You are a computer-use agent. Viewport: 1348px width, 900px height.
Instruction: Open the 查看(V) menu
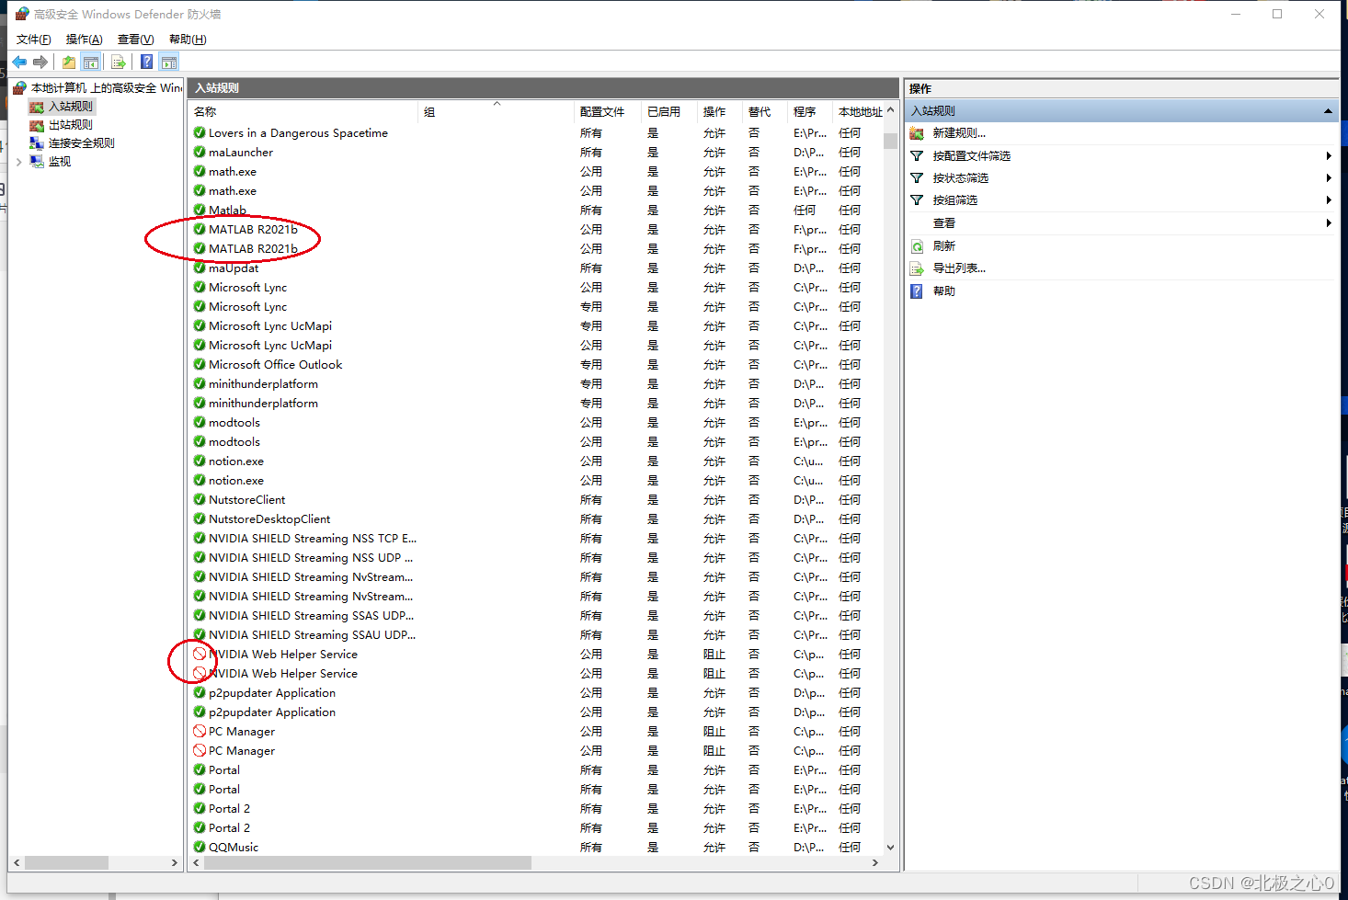[136, 40]
